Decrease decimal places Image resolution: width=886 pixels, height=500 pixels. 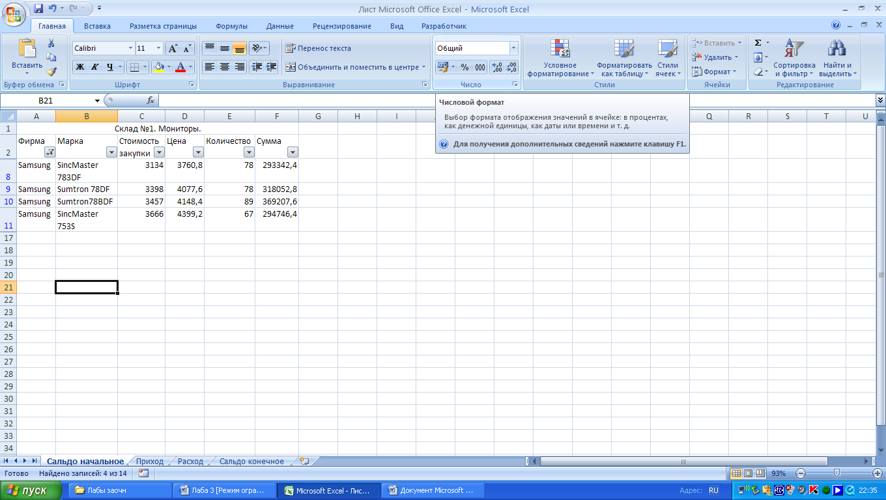tap(511, 67)
